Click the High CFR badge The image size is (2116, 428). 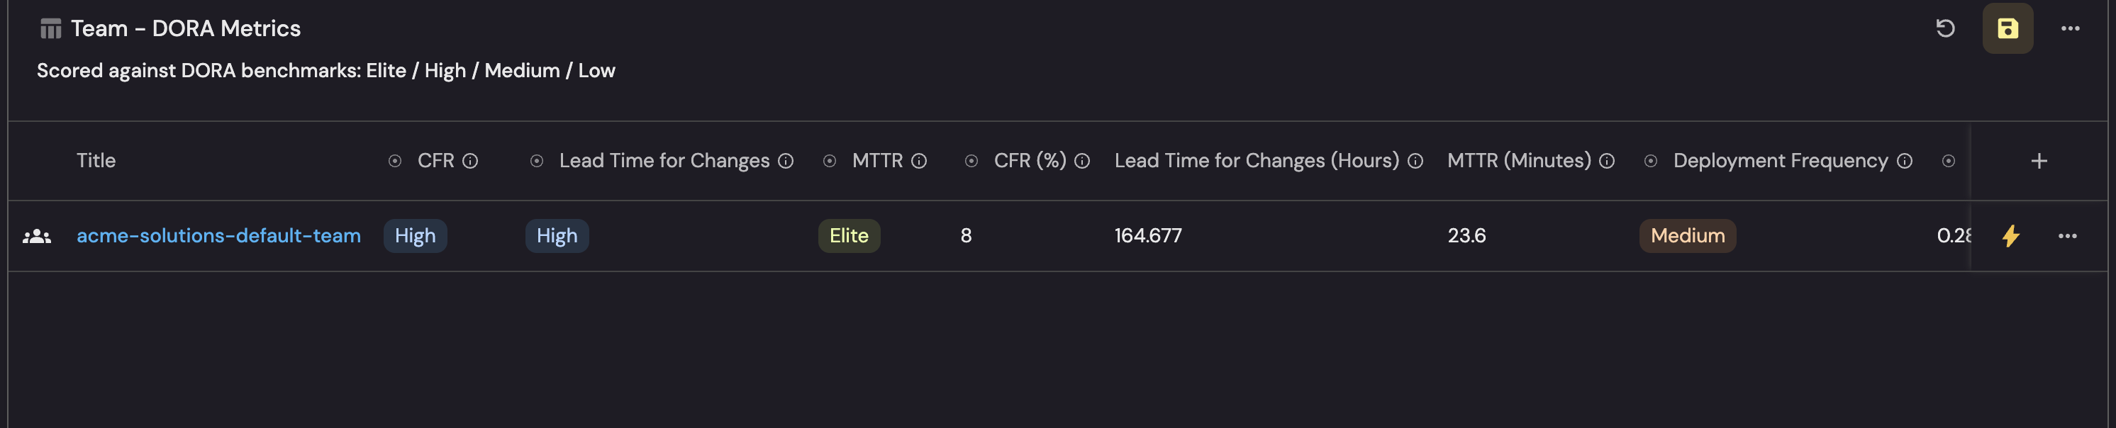(415, 236)
